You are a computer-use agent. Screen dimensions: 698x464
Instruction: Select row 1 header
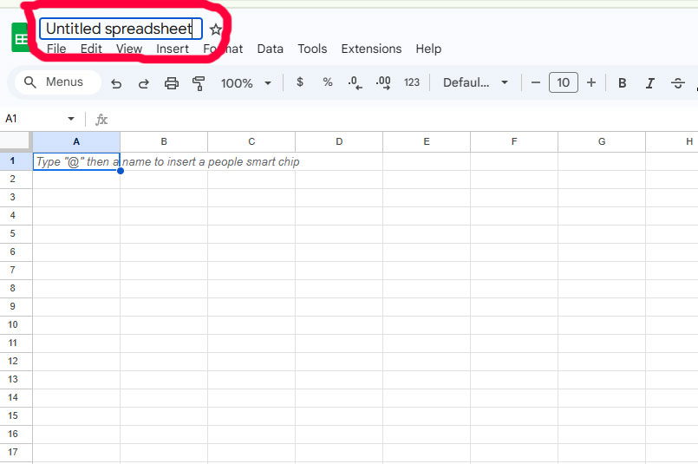tap(16, 161)
